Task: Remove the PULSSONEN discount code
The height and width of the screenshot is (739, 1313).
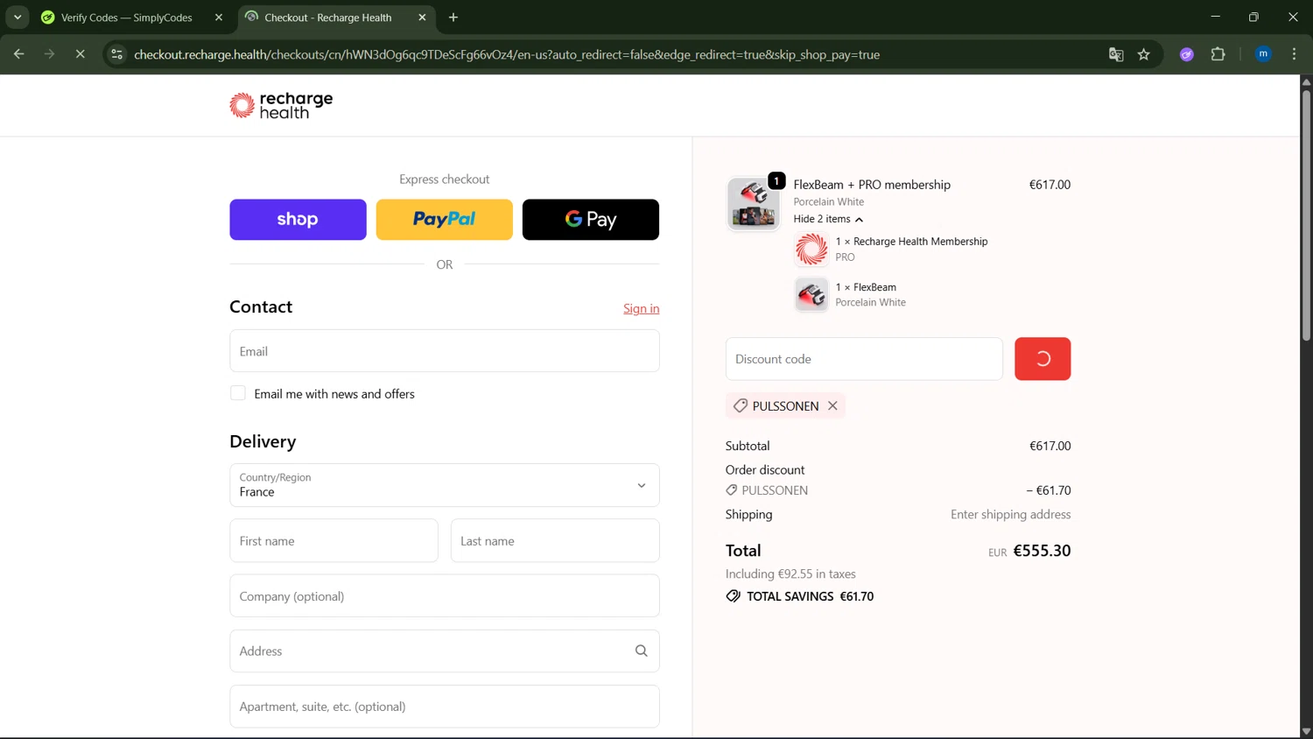Action: coord(832,405)
